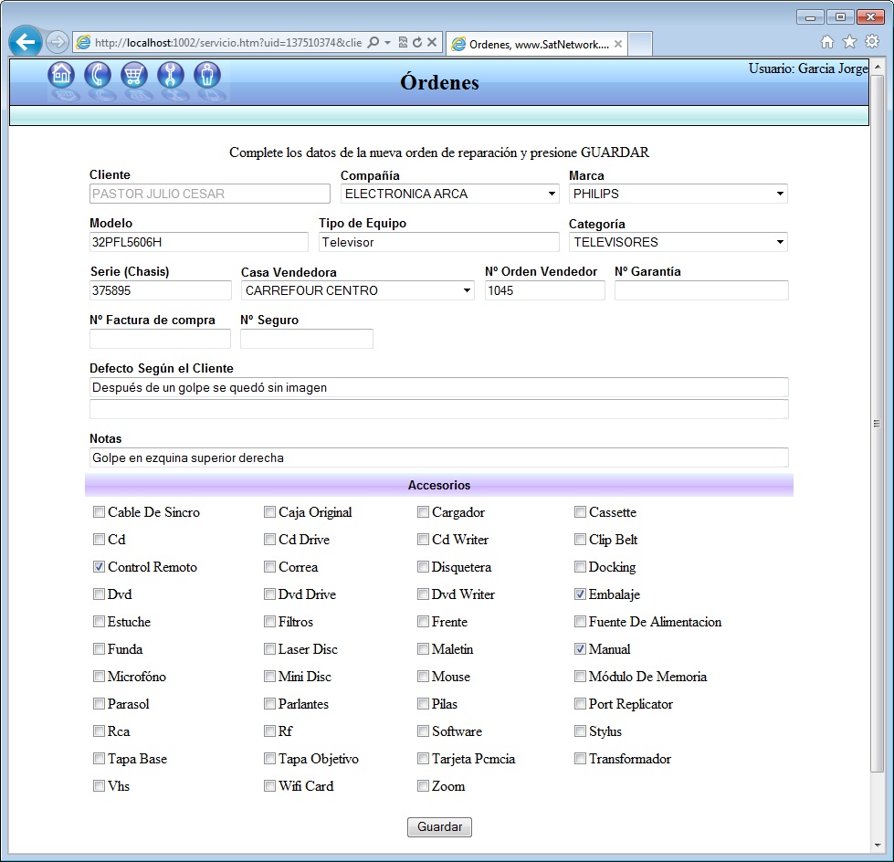Click the Home house icon in page header
Screen dimensions: 894x862
tap(61, 75)
